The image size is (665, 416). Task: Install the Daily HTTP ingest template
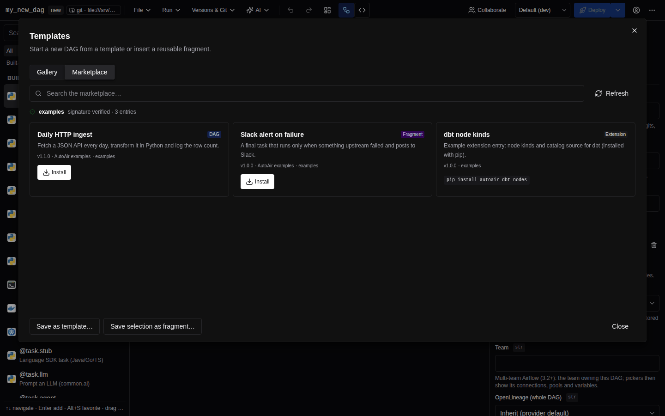pyautogui.click(x=54, y=172)
